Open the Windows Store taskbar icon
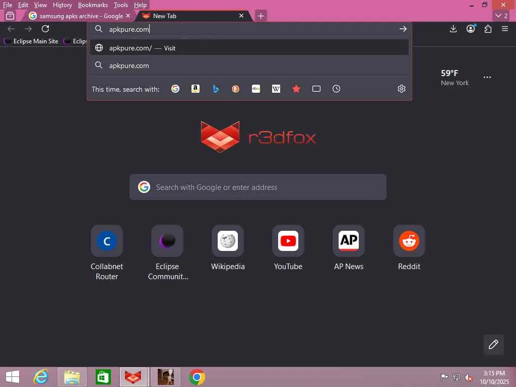Viewport: 516px width, 387px height. 103,377
